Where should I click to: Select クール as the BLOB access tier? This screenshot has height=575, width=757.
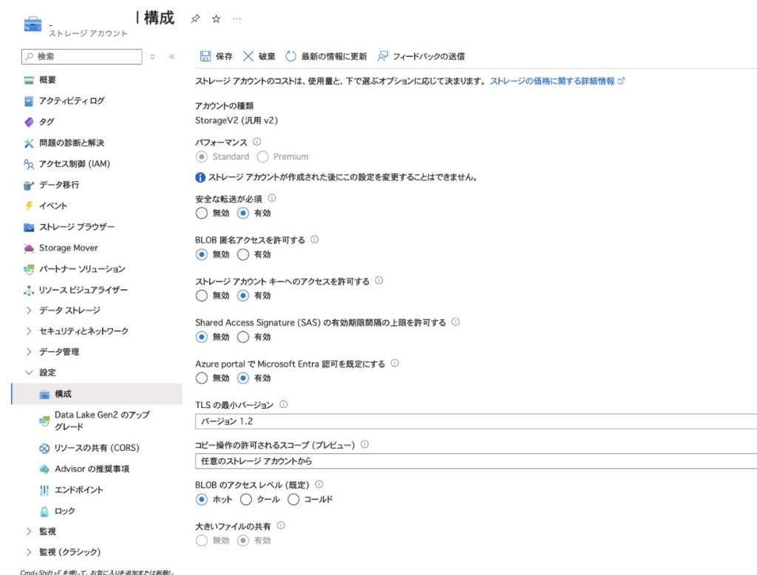tap(247, 499)
